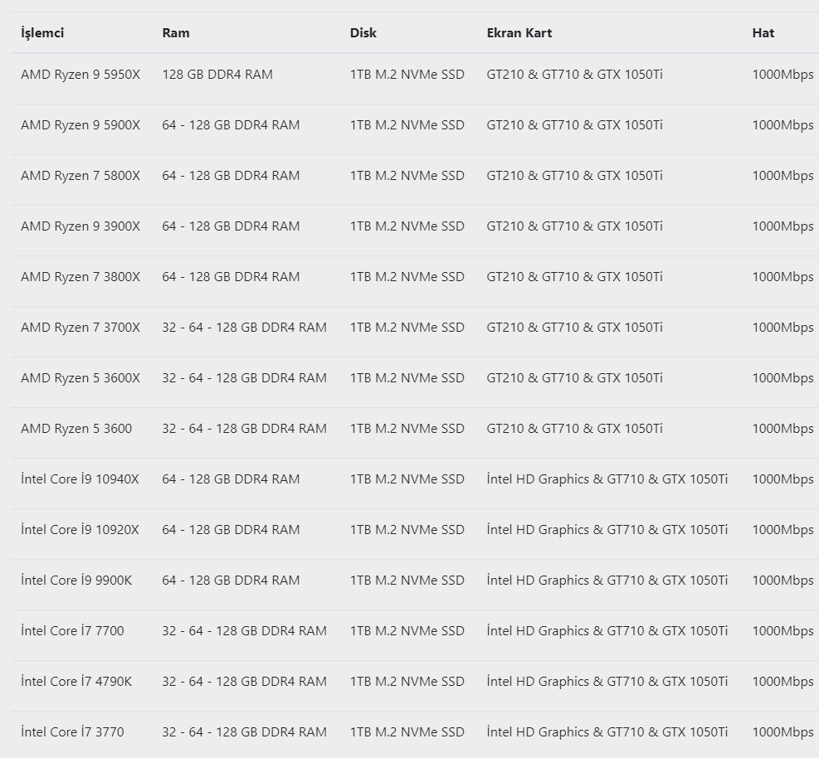This screenshot has height=758, width=819.
Task: Select the İntel Core İ9 10920X cell
Action: point(80,530)
